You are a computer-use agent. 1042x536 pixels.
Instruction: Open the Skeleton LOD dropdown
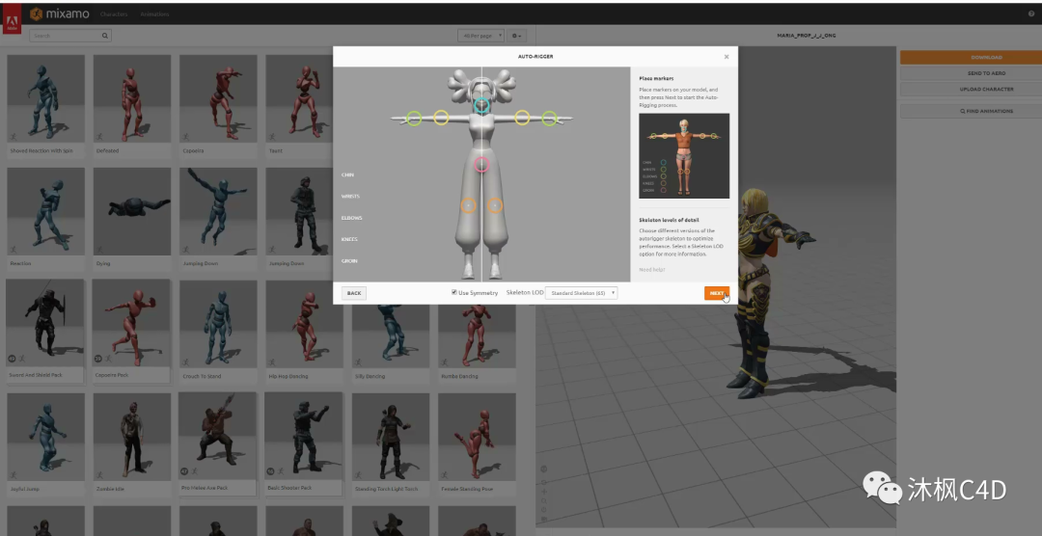click(x=582, y=293)
